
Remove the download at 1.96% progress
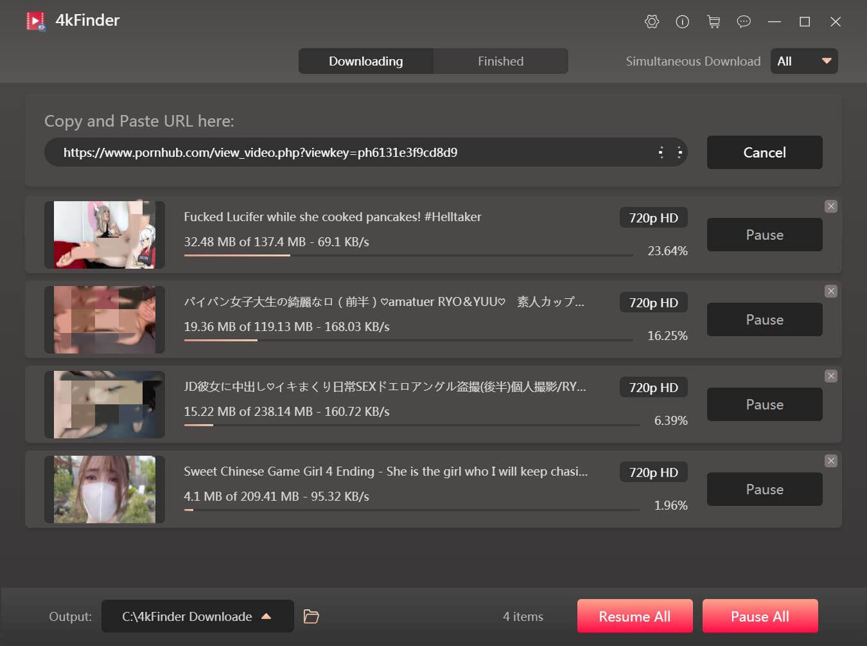[x=831, y=461]
